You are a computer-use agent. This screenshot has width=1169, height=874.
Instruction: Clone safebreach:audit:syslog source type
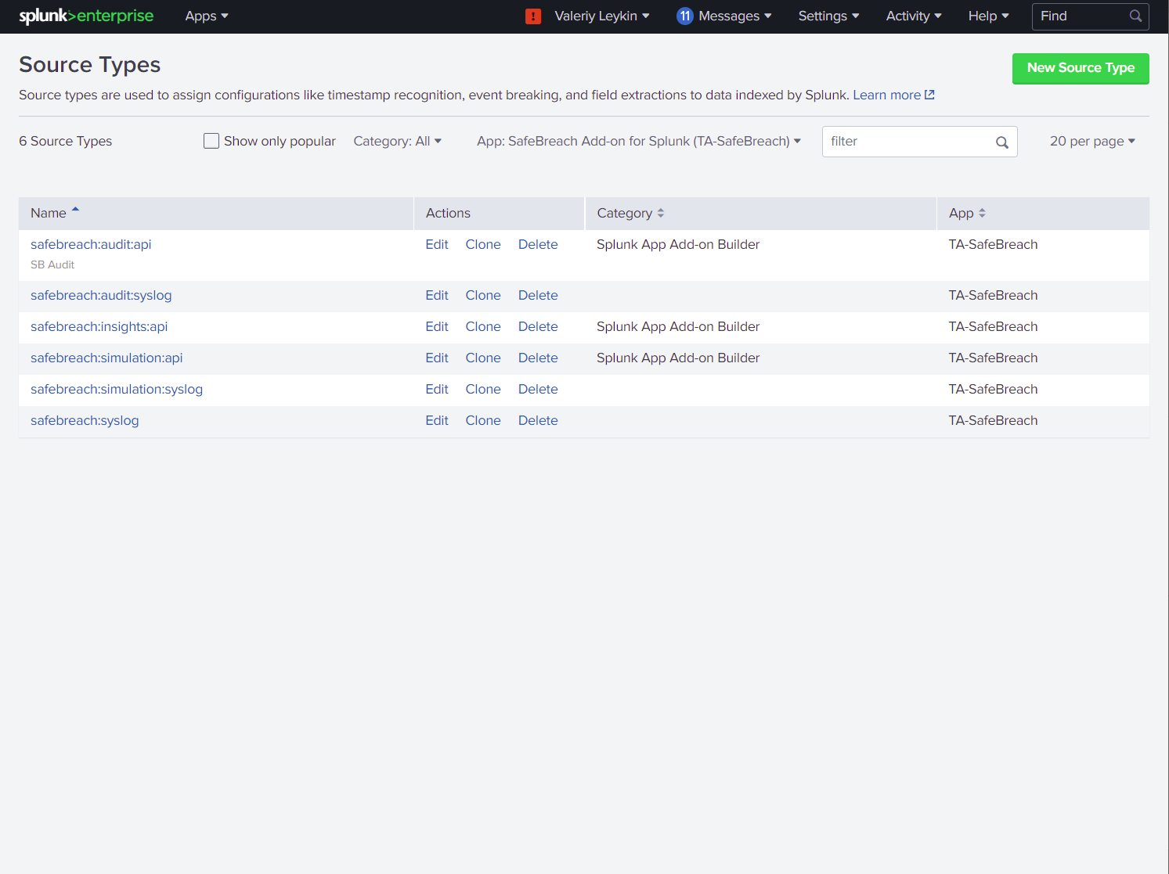483,295
